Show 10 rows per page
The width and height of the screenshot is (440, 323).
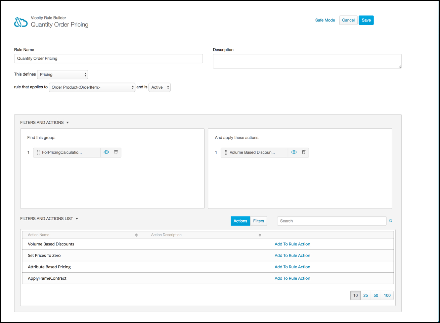coord(355,295)
